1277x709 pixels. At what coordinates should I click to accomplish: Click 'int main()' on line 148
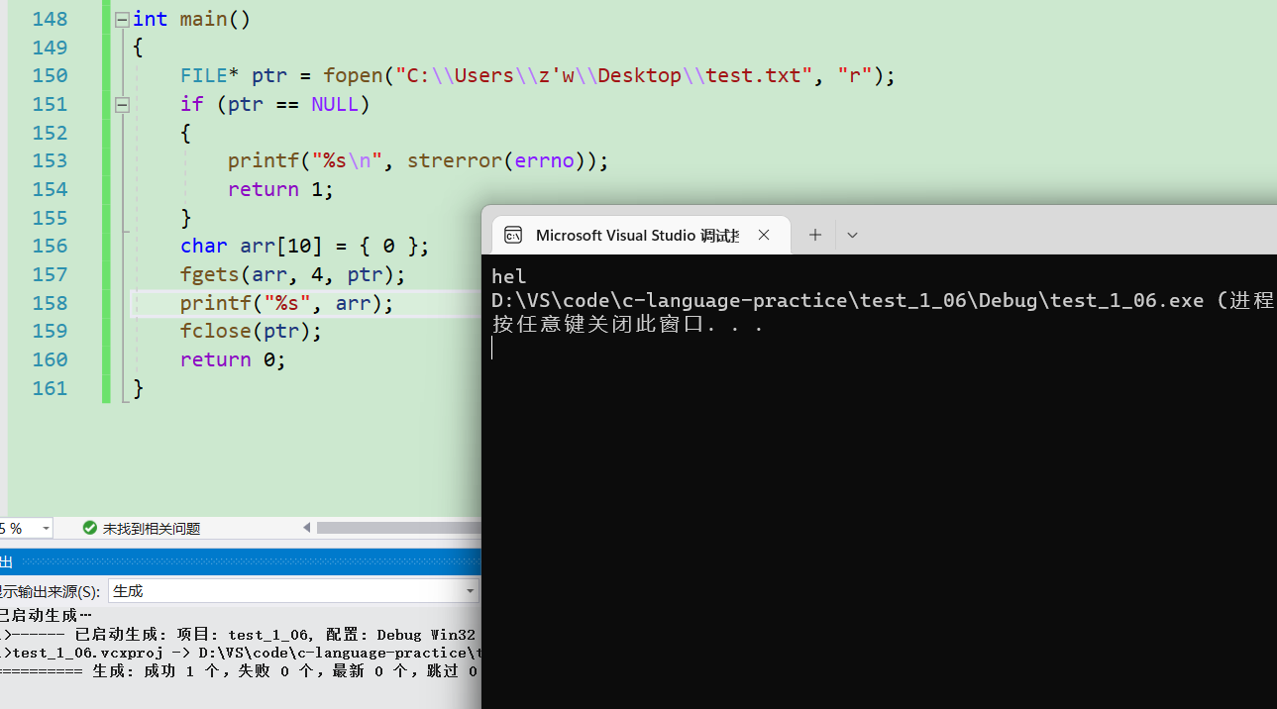[192, 19]
